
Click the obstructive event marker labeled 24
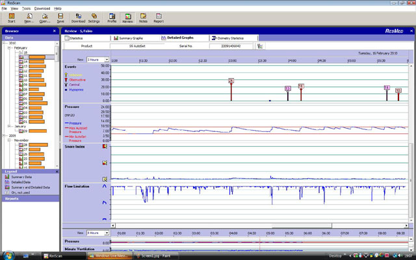click(x=231, y=81)
